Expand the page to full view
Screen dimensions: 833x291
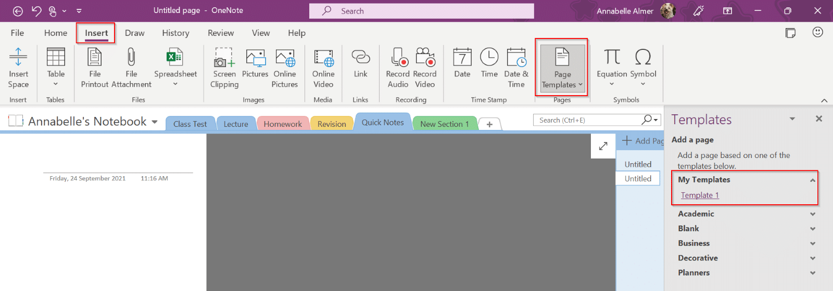point(603,146)
